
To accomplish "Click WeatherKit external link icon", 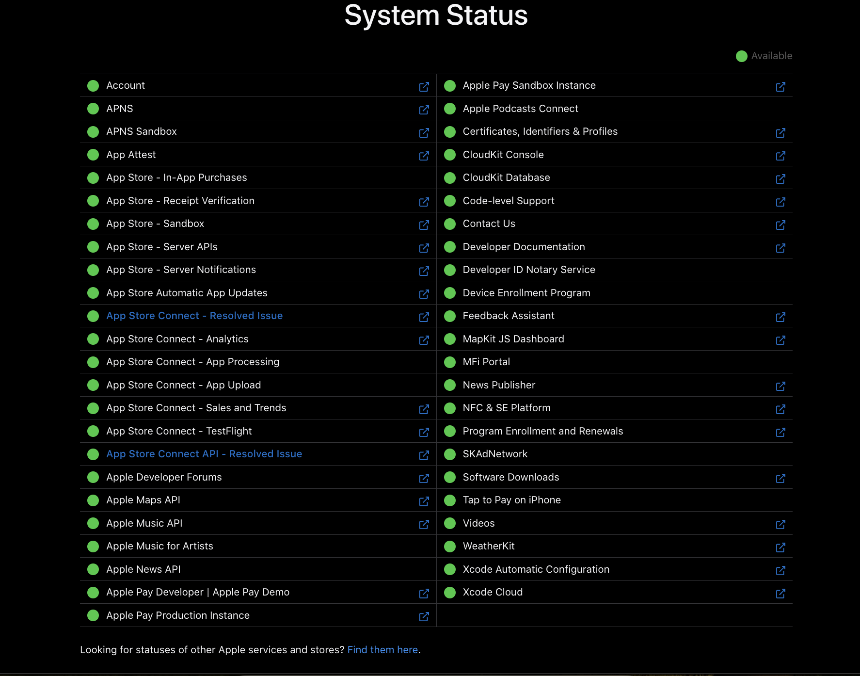I will pos(780,547).
